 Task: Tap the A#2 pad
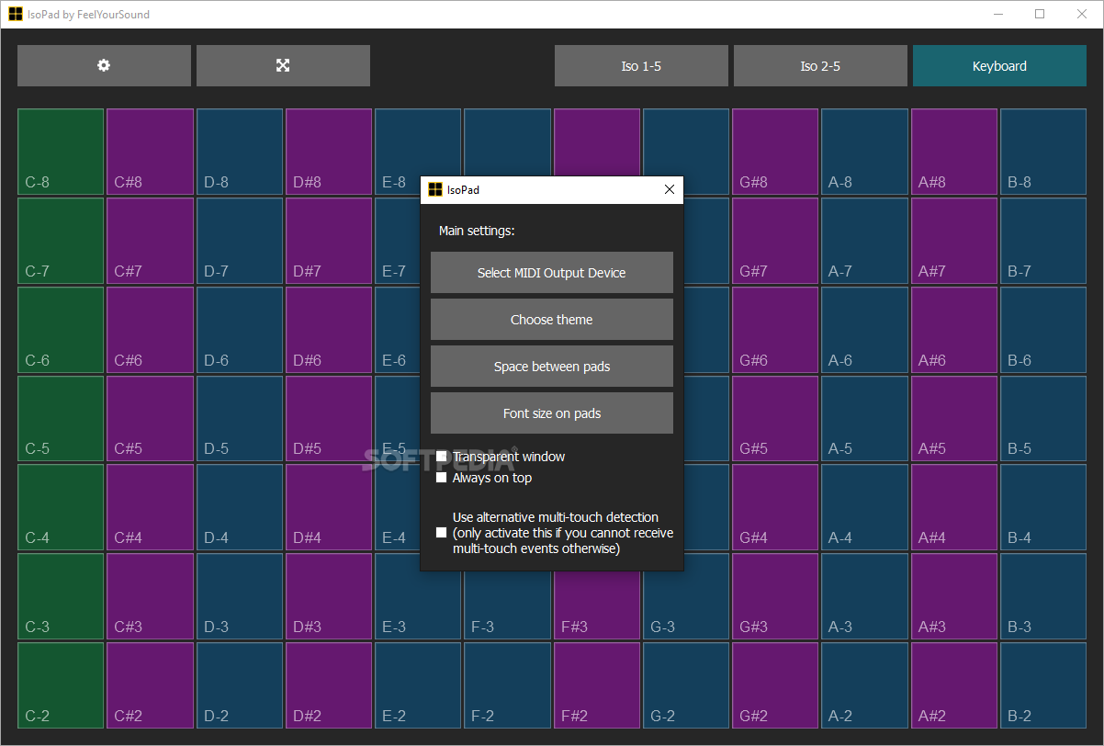pos(954,686)
